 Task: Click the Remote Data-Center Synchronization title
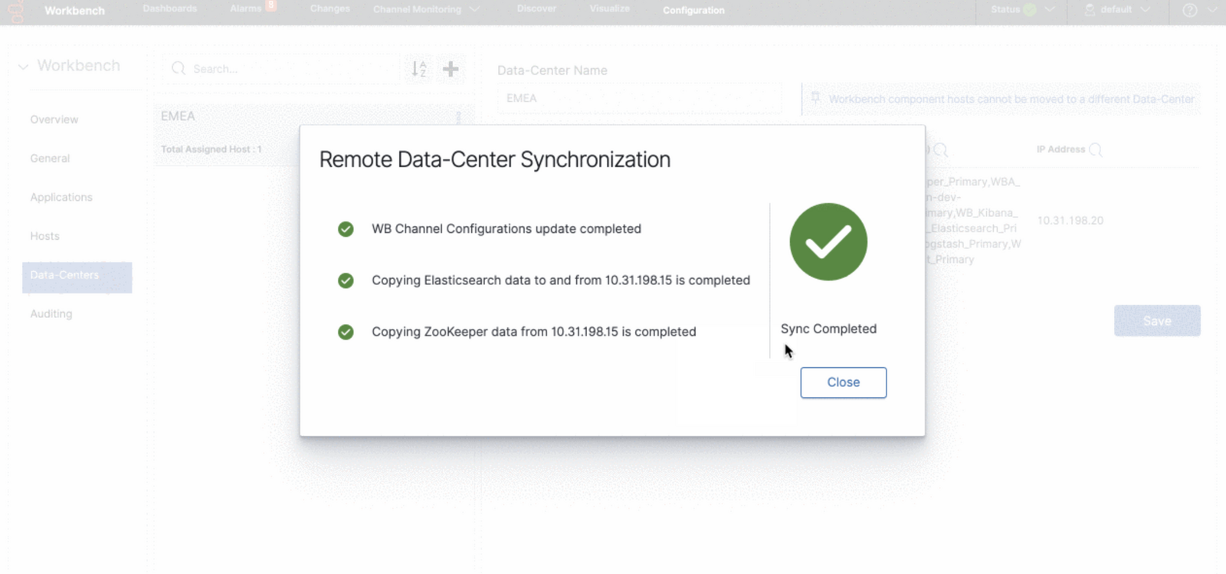(495, 159)
